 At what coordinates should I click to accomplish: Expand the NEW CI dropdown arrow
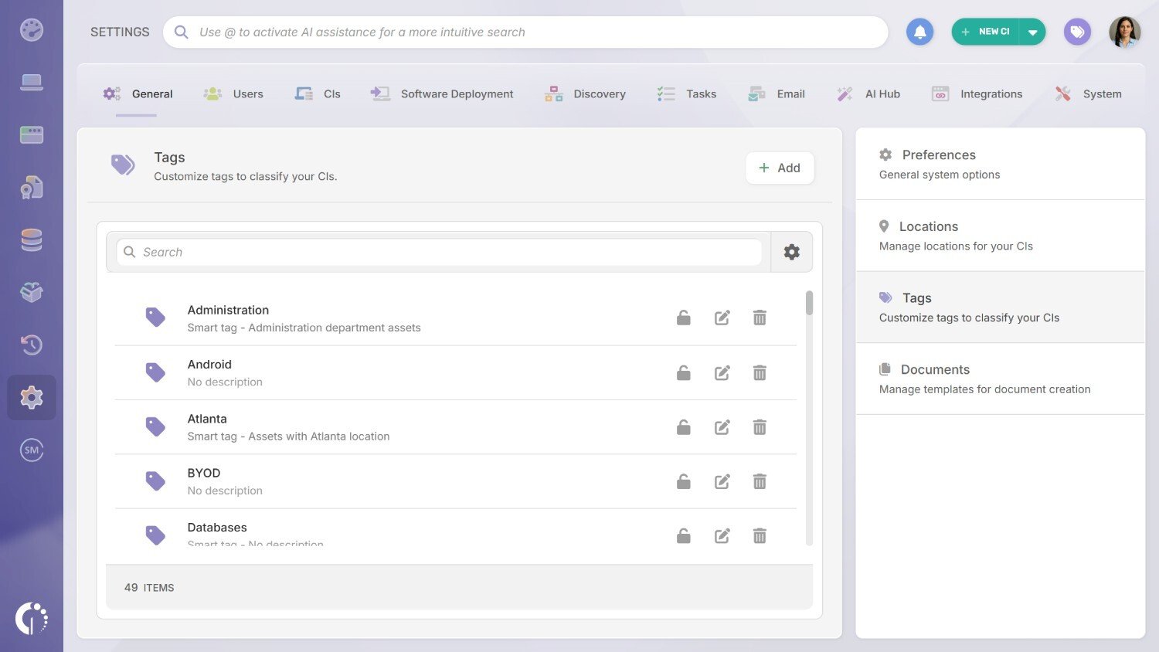point(1034,32)
